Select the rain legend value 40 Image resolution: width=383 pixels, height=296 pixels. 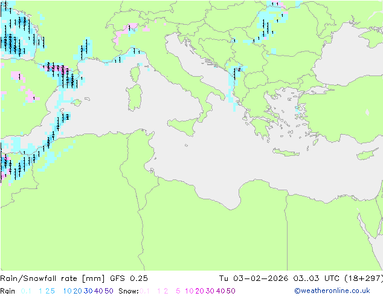[x=98, y=291]
